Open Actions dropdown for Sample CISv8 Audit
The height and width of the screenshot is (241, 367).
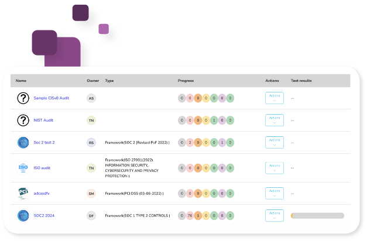pyautogui.click(x=274, y=98)
